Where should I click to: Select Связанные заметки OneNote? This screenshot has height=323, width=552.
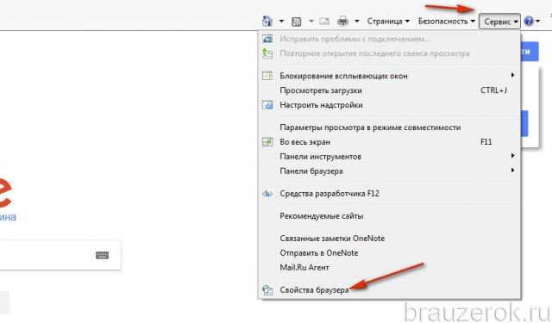389,239
